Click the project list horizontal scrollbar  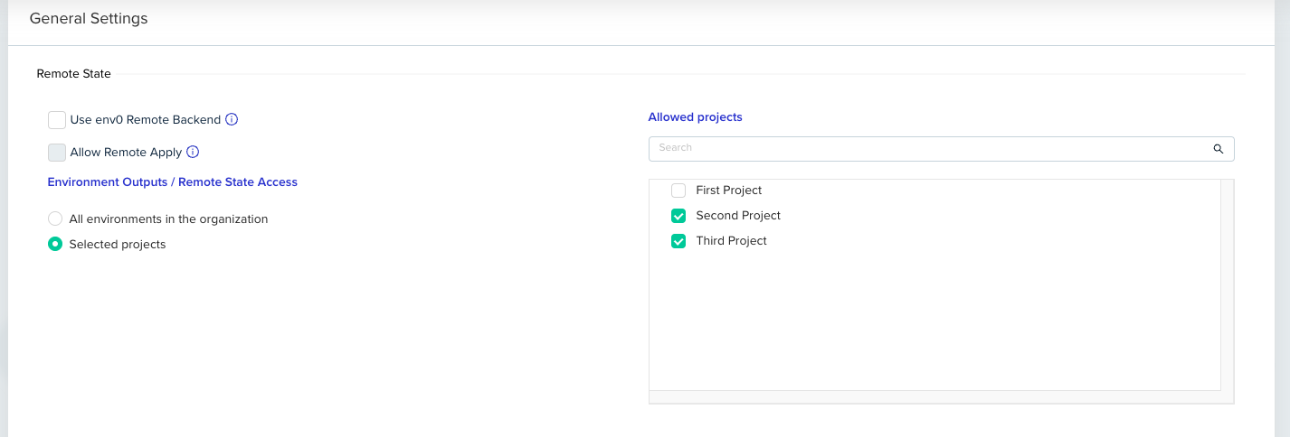pyautogui.click(x=936, y=397)
